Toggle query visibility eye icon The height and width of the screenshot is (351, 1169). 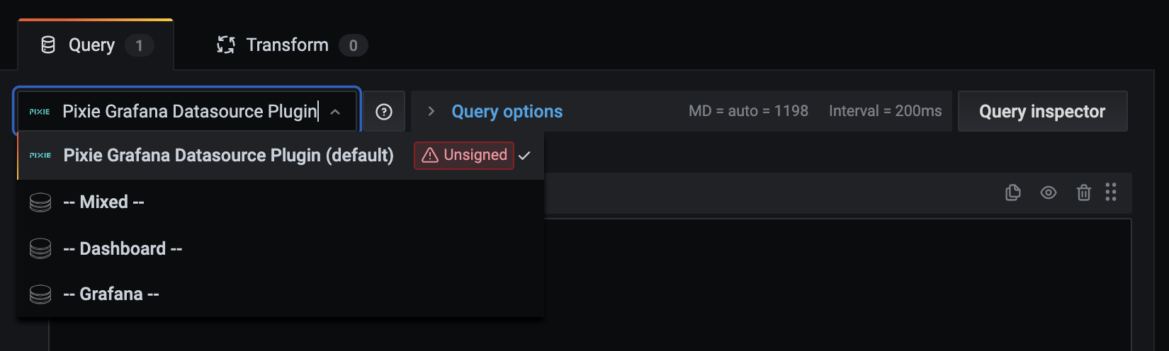click(1049, 192)
